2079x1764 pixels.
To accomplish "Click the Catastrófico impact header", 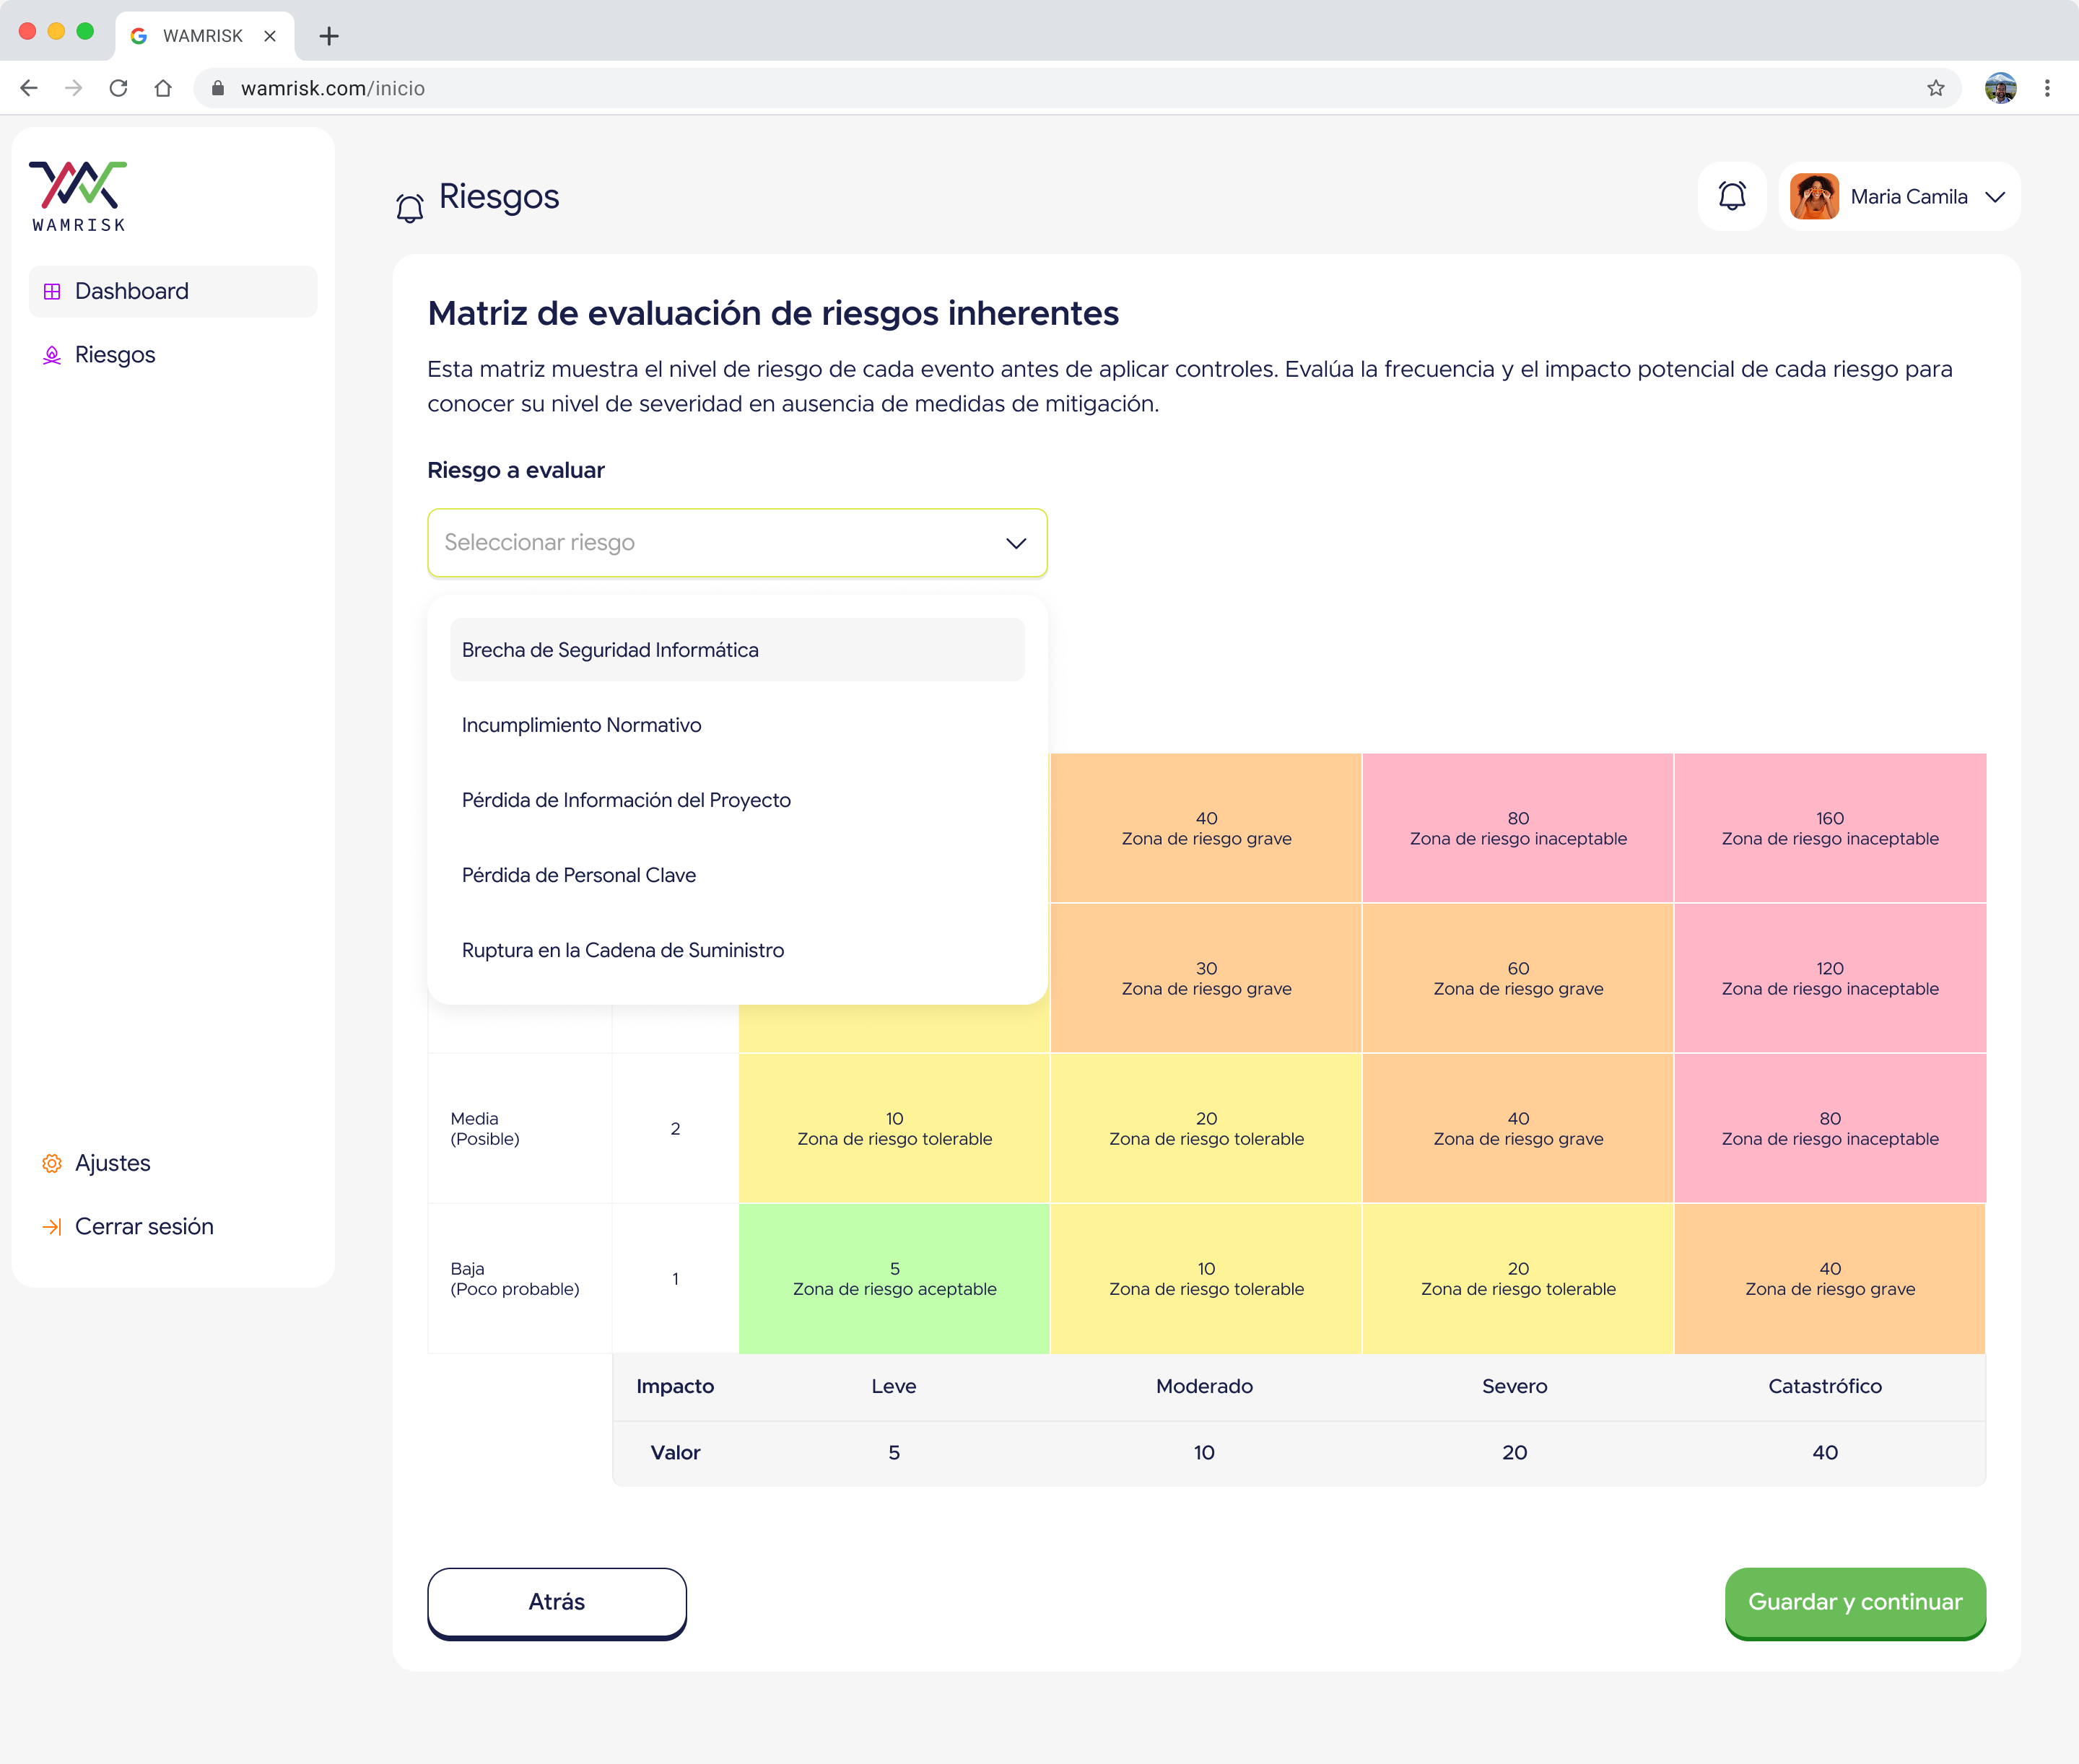I will (x=1825, y=1386).
